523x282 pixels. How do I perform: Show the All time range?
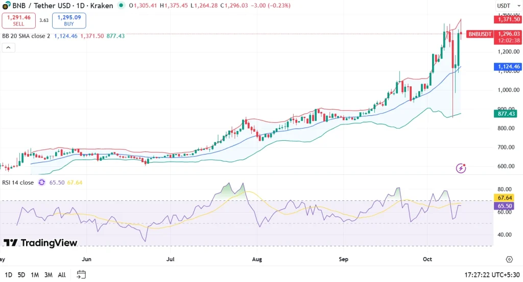[62, 275]
